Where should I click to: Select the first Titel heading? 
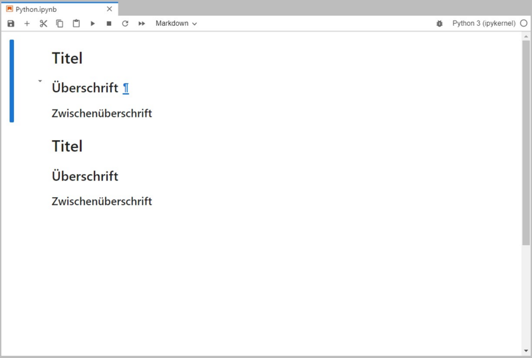tap(67, 58)
